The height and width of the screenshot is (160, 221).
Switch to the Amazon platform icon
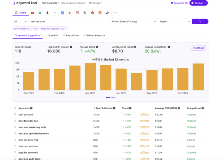pyautogui.click(x=47, y=13)
